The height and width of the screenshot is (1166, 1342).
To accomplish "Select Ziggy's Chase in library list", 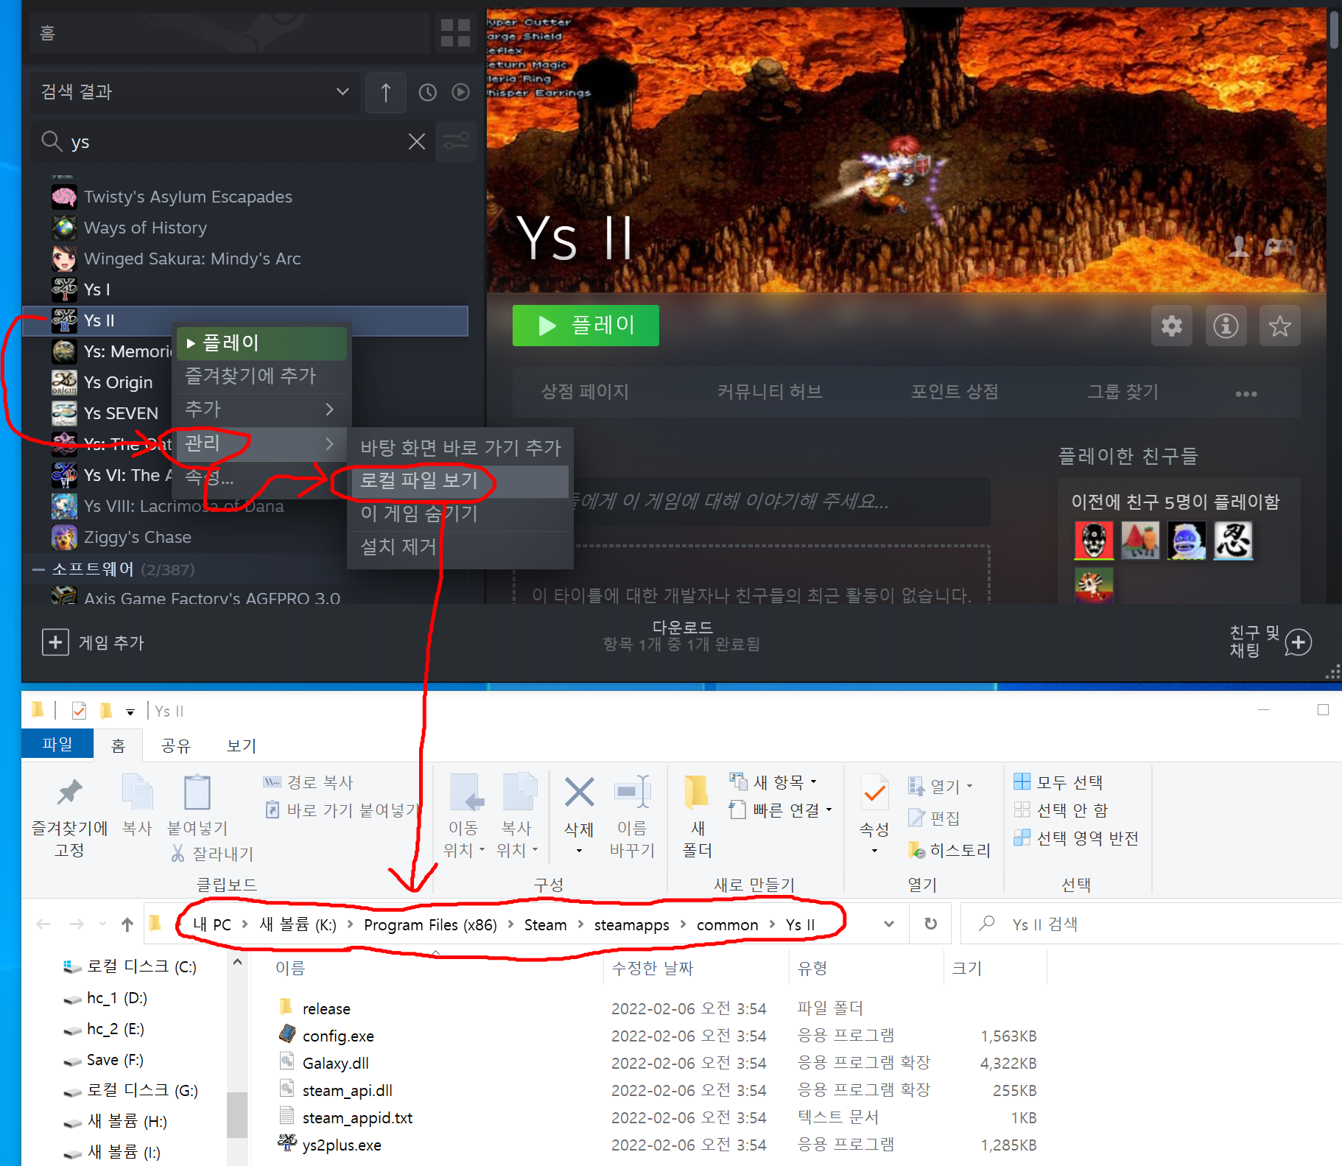I will pyautogui.click(x=138, y=537).
